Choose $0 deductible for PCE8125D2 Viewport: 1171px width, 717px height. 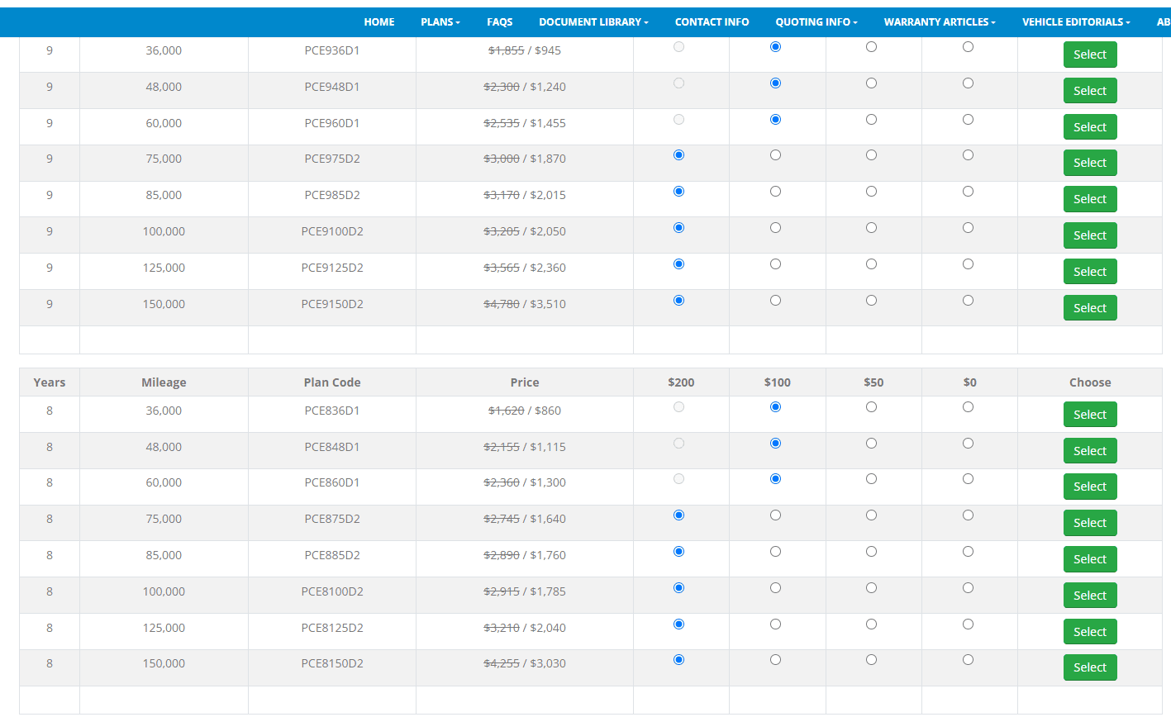968,624
